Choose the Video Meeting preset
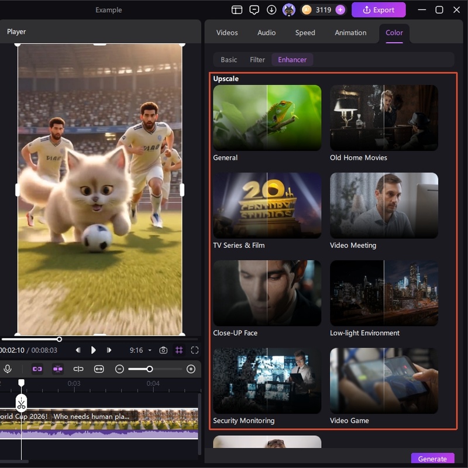The height and width of the screenshot is (468, 468). 384,205
